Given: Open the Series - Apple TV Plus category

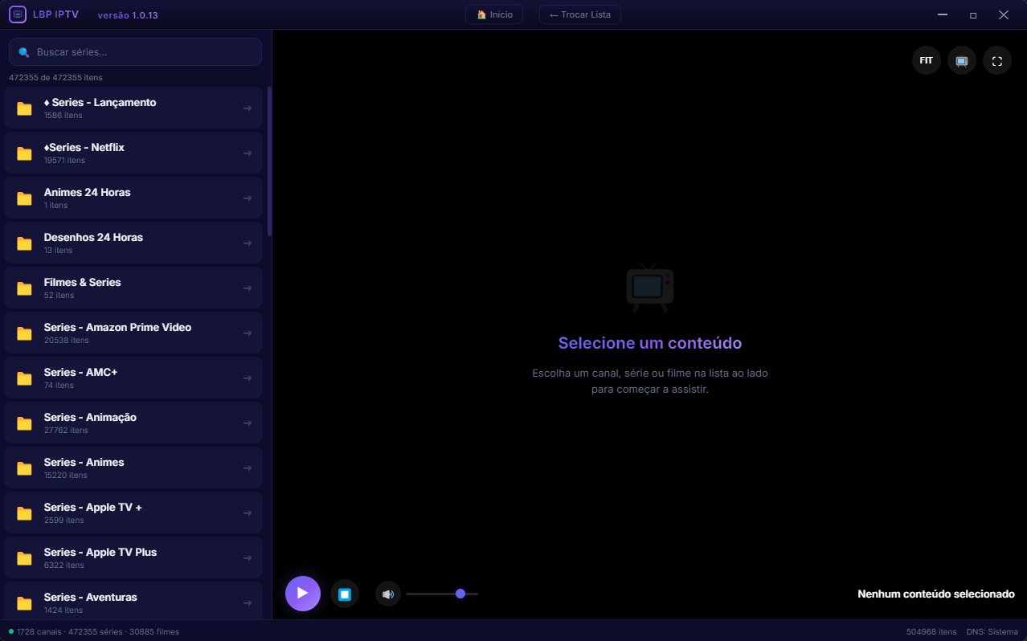Looking at the screenshot, I should click(x=133, y=557).
